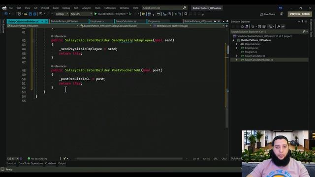Open the Project menu
The height and width of the screenshot is (177, 315).
pos(45,8)
